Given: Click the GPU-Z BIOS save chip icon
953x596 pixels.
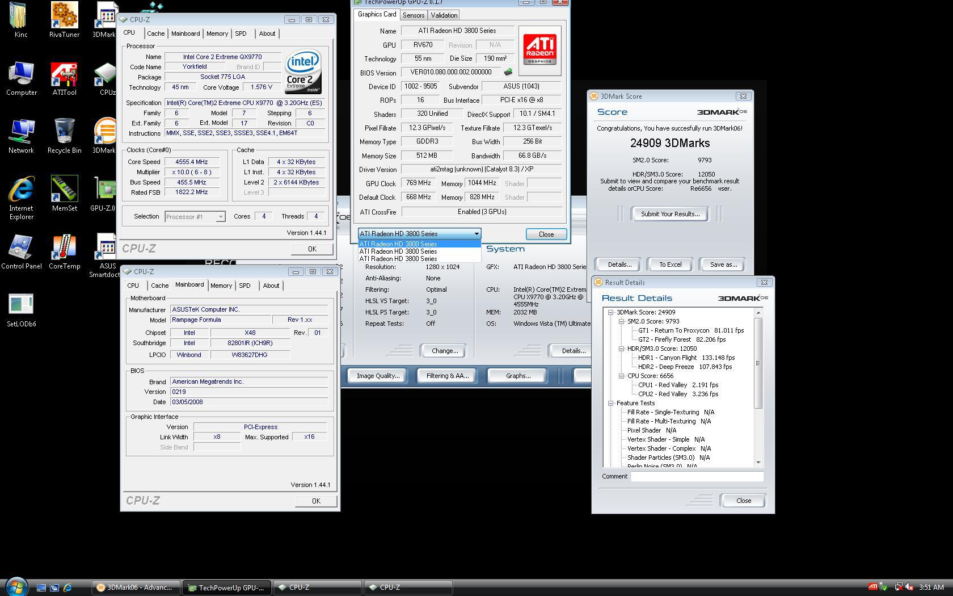Looking at the screenshot, I should (508, 72).
